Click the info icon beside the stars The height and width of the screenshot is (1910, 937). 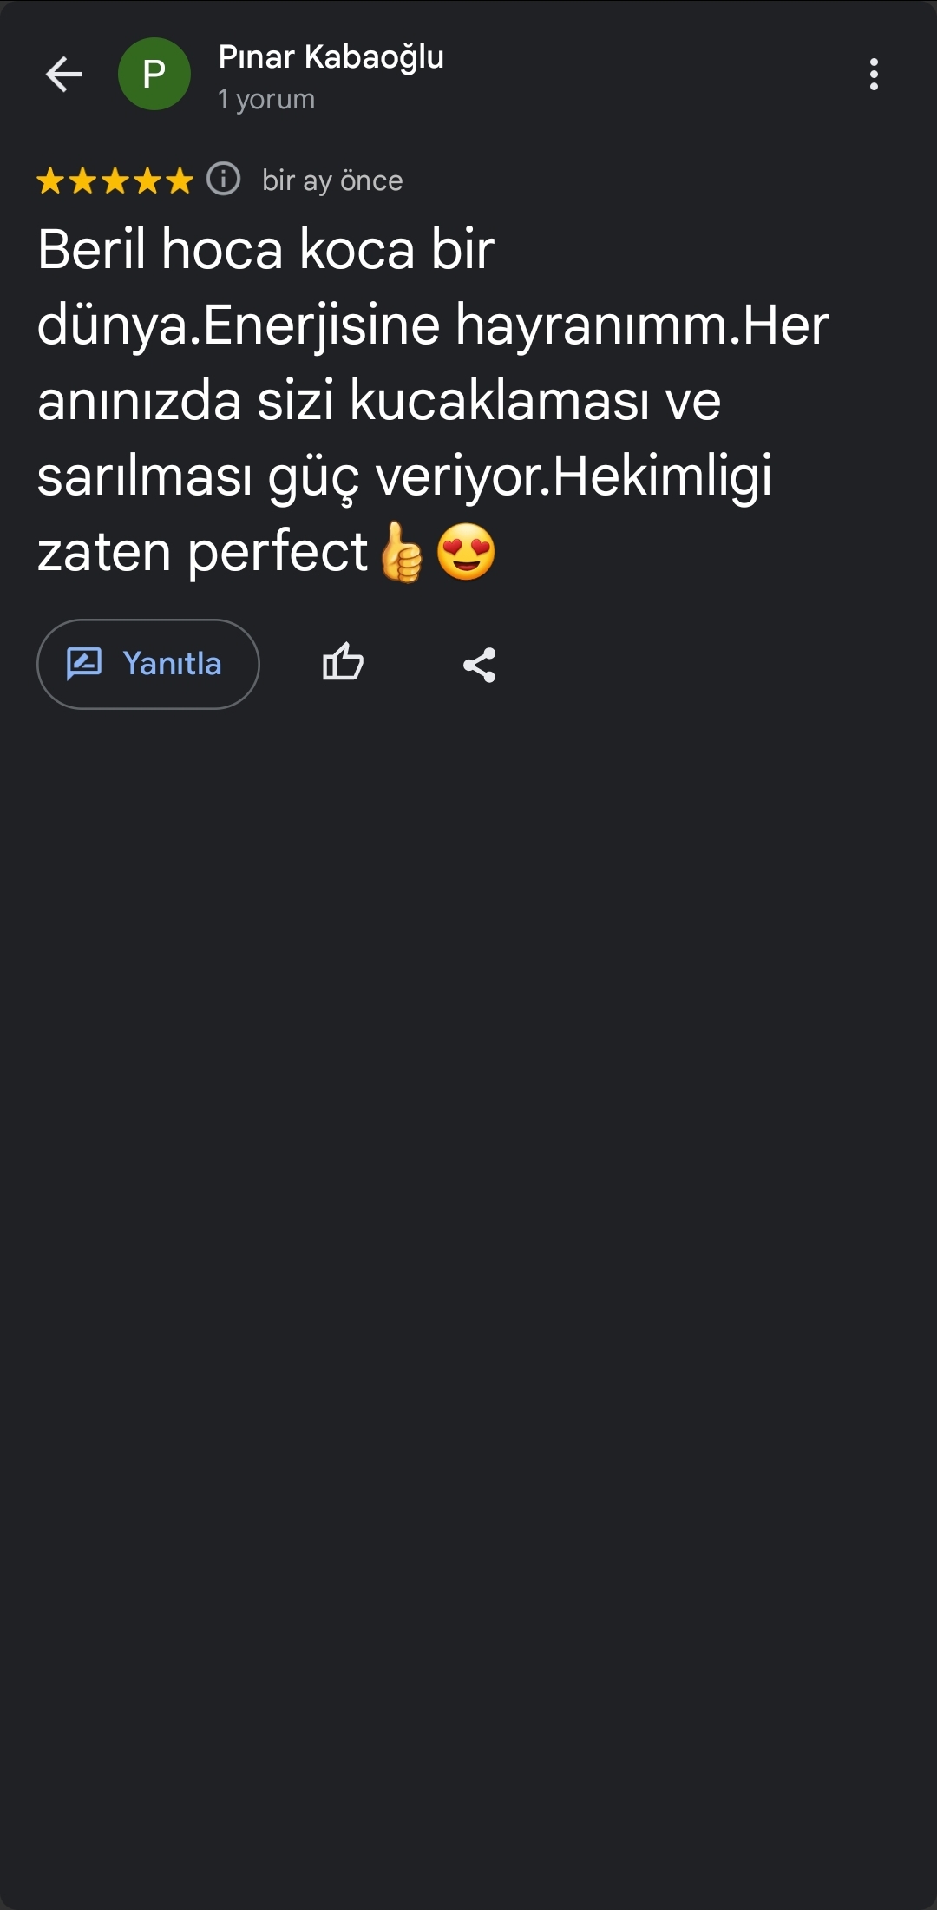tap(224, 180)
